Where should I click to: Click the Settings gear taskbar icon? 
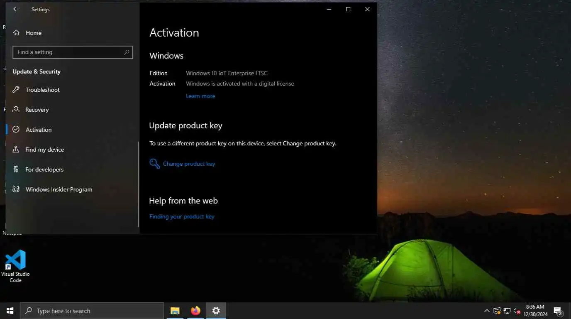(x=216, y=311)
